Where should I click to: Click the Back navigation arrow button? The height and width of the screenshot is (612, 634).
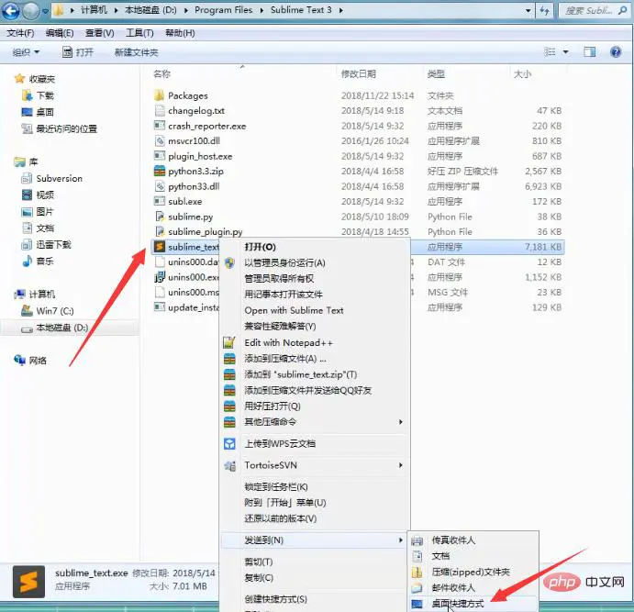click(x=10, y=10)
